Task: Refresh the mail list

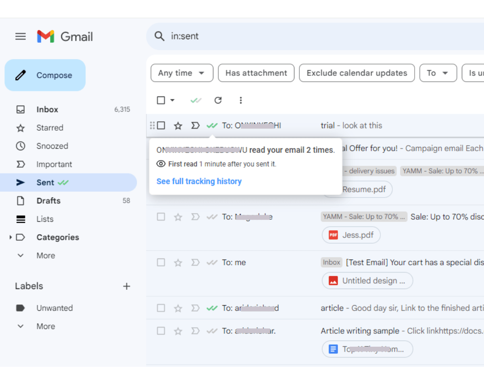Action: coord(218,100)
